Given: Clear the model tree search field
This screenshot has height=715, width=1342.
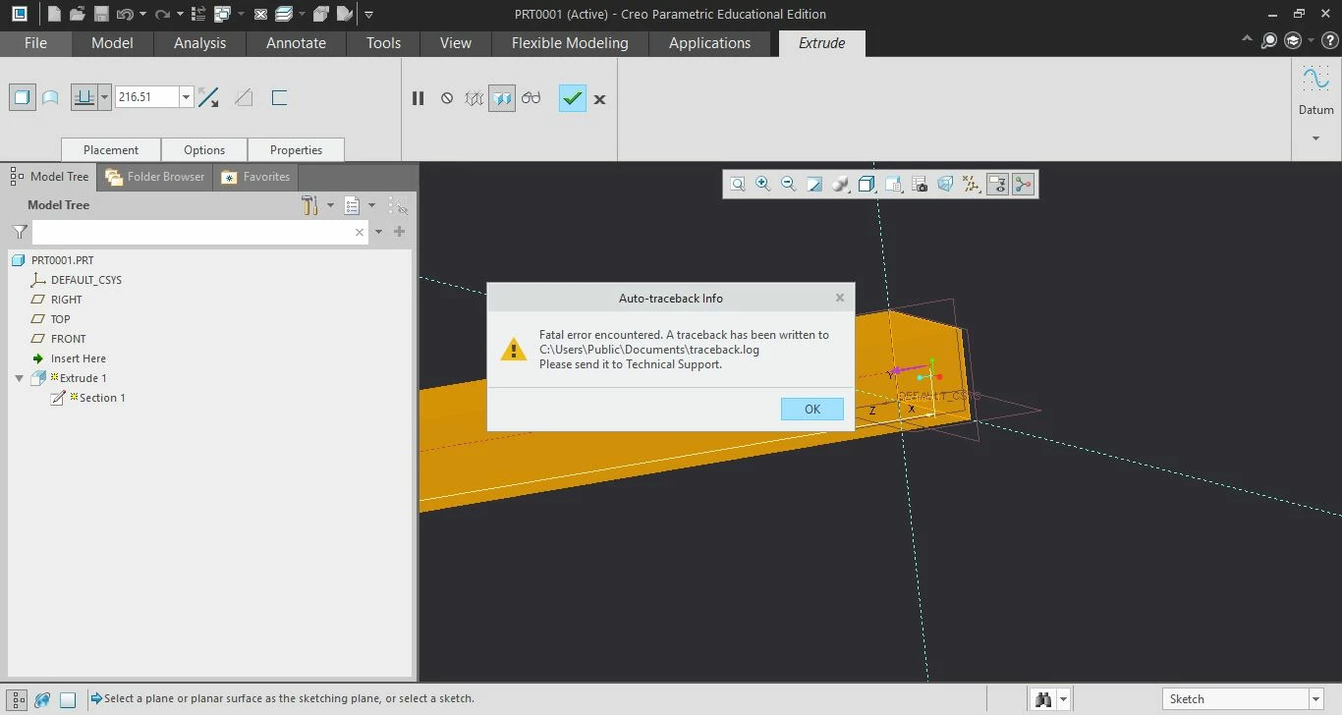Looking at the screenshot, I should point(360,232).
